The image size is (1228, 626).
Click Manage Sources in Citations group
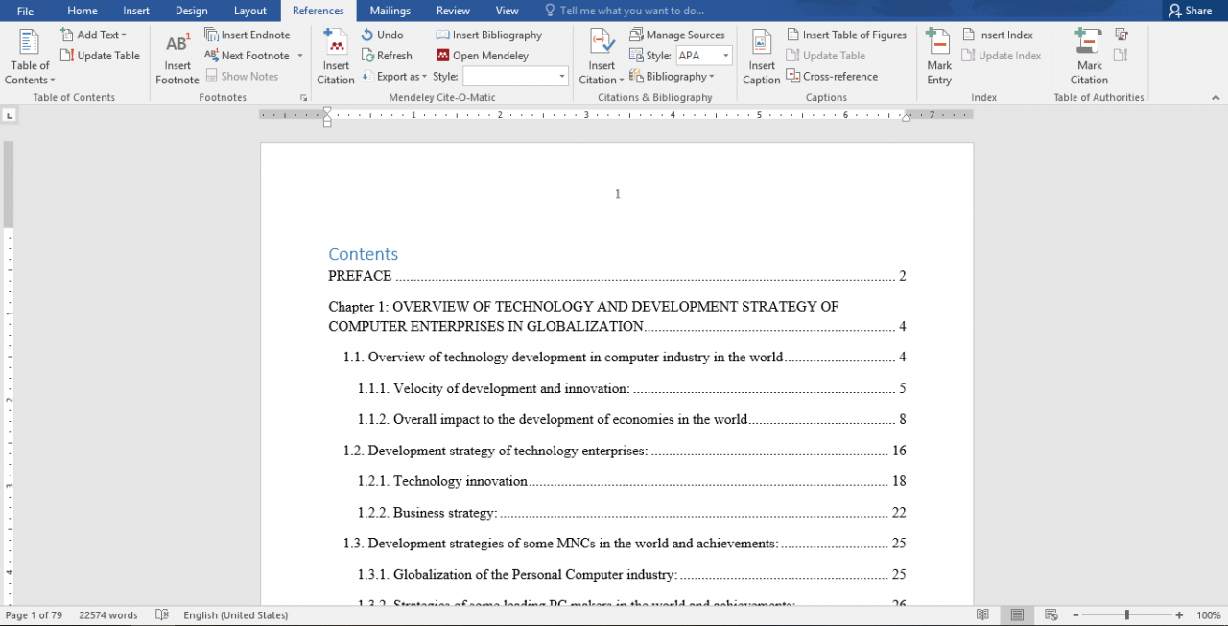[677, 35]
